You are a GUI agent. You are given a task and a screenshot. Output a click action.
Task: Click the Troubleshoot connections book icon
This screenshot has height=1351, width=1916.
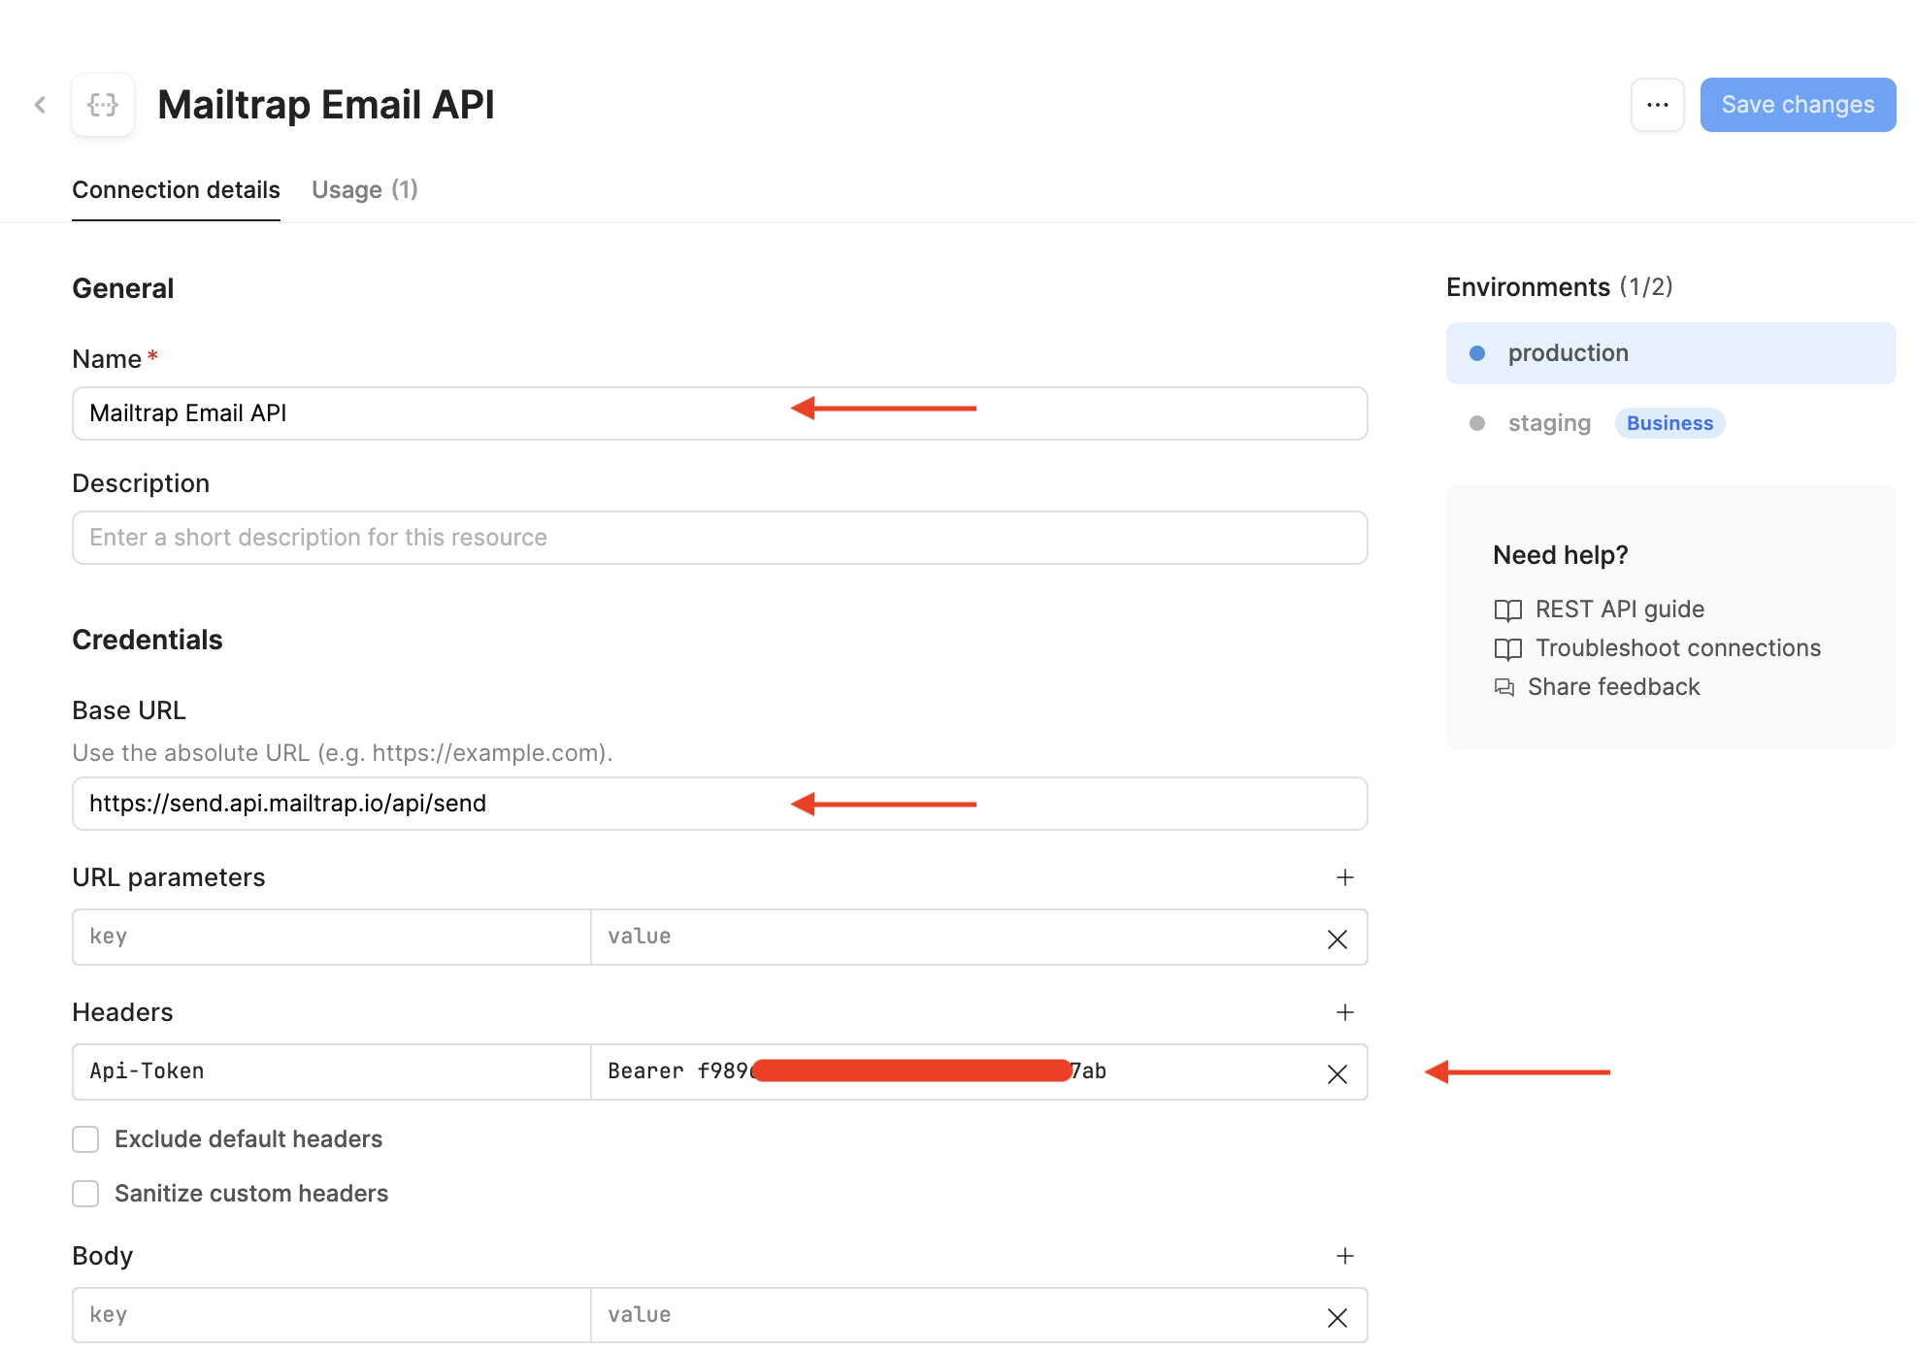(x=1507, y=648)
